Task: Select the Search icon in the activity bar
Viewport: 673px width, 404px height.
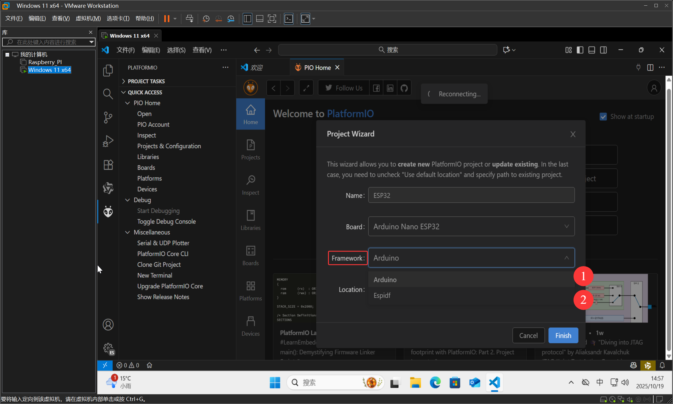Action: (108, 94)
